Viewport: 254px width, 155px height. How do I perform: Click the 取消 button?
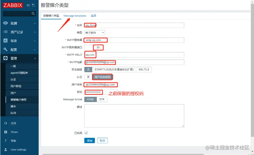[x=102, y=141]
